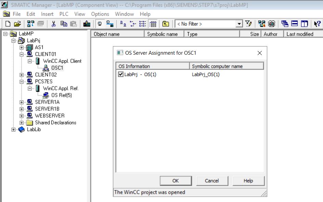
Task: Switch to Small Icons view
Action: tap(133, 24)
